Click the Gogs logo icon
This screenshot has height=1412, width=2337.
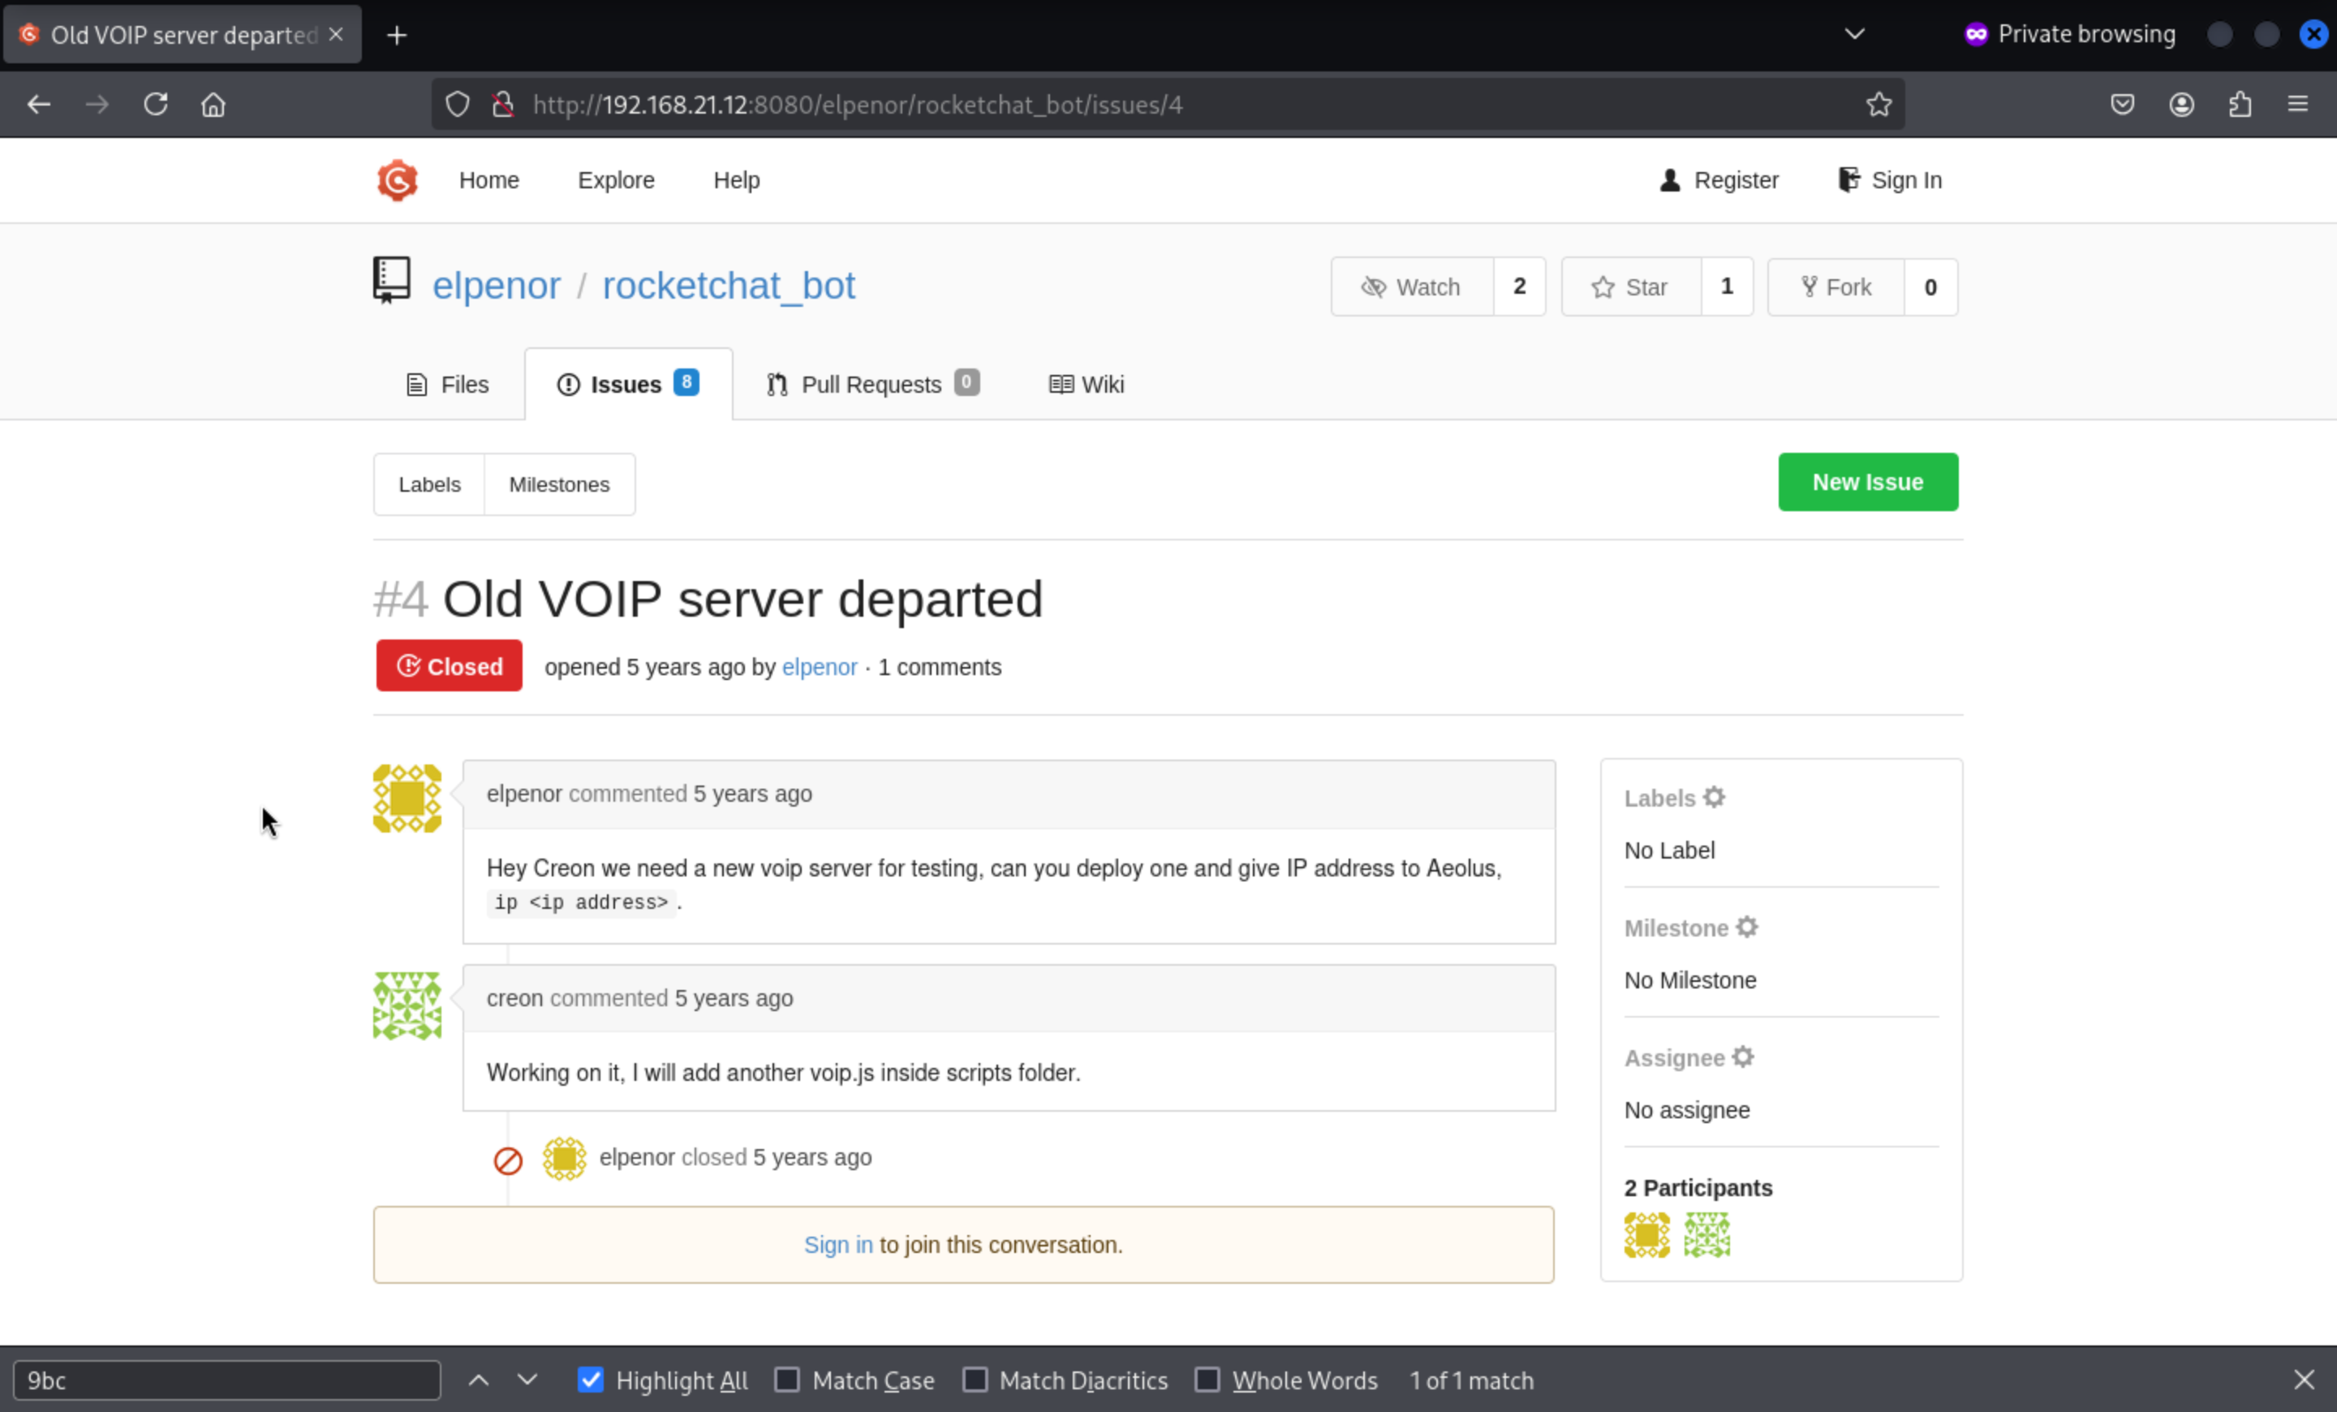point(397,180)
